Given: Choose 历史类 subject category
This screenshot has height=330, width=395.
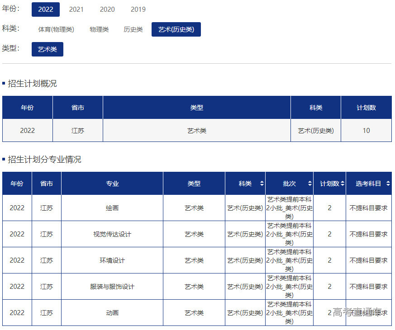Looking at the screenshot, I should 133,29.
